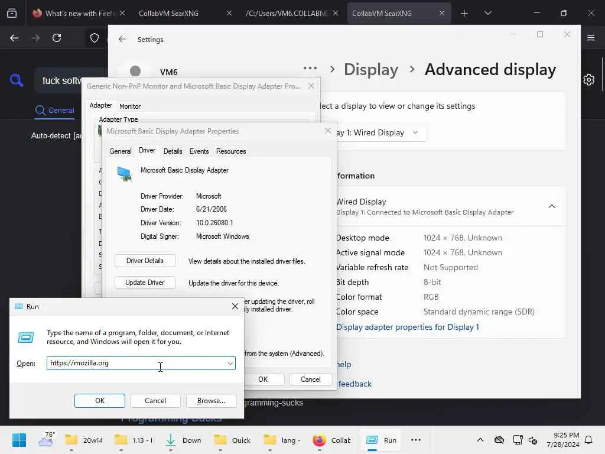Screen dimensions: 605x454
Task: Click Browse... in the Run dialog
Action: tap(211, 401)
